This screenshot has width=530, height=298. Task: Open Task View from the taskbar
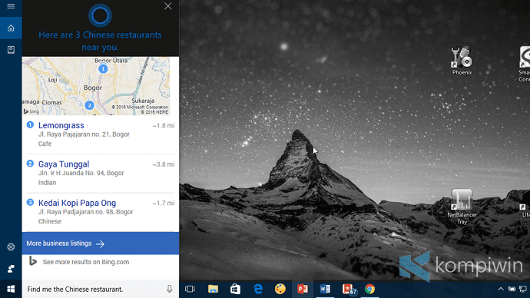coord(190,289)
